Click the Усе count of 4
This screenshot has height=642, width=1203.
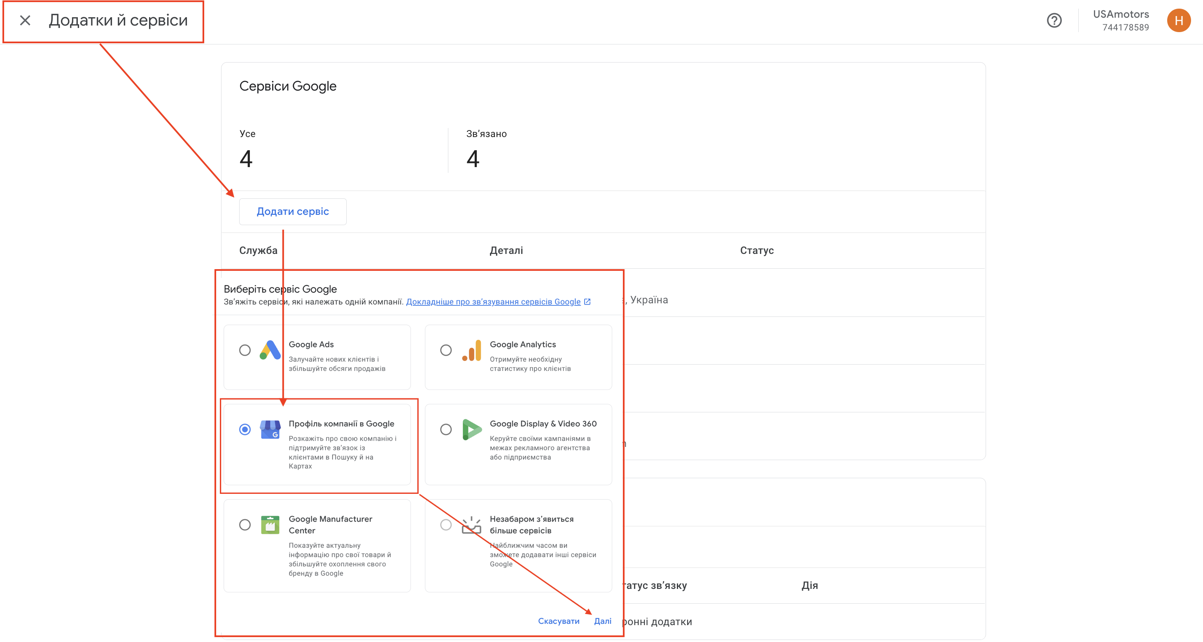pos(246,159)
